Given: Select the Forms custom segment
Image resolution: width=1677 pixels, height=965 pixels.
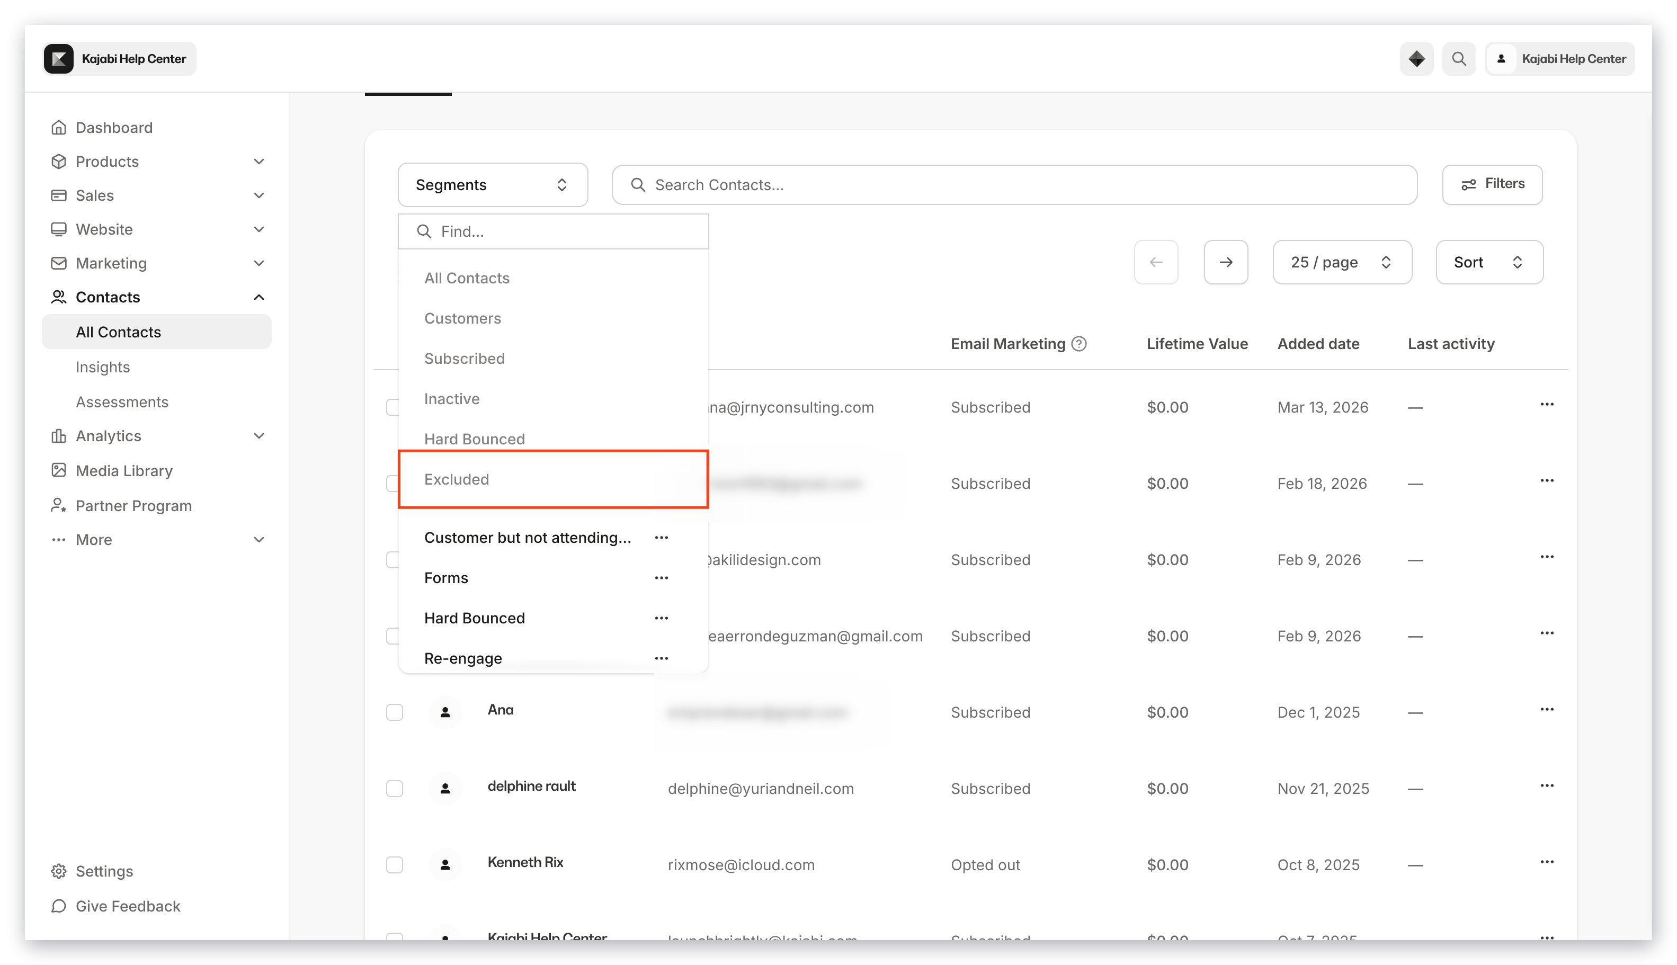Looking at the screenshot, I should coord(446,578).
